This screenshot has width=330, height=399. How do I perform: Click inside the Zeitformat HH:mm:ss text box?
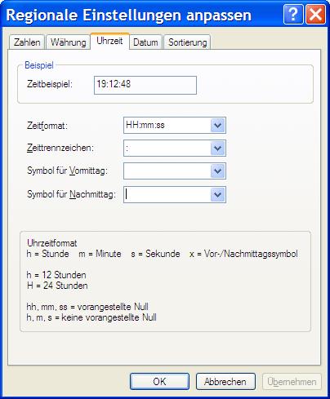(x=167, y=126)
